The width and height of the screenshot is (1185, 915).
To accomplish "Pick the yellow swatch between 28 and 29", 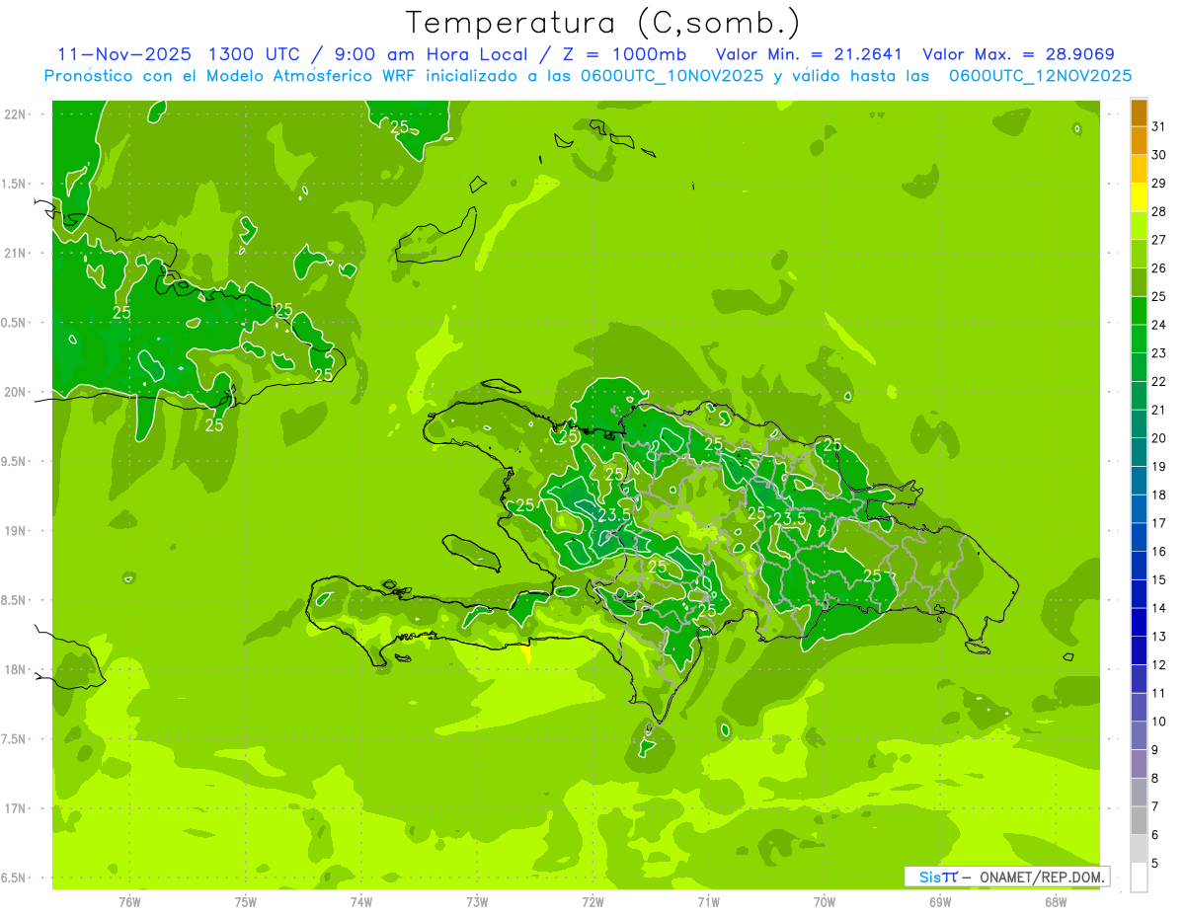I will point(1139,197).
